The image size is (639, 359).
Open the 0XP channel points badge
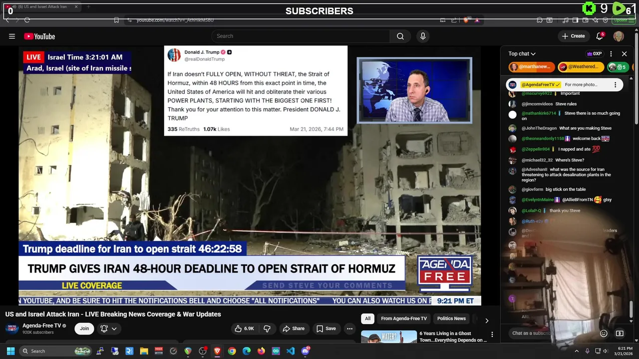click(594, 54)
